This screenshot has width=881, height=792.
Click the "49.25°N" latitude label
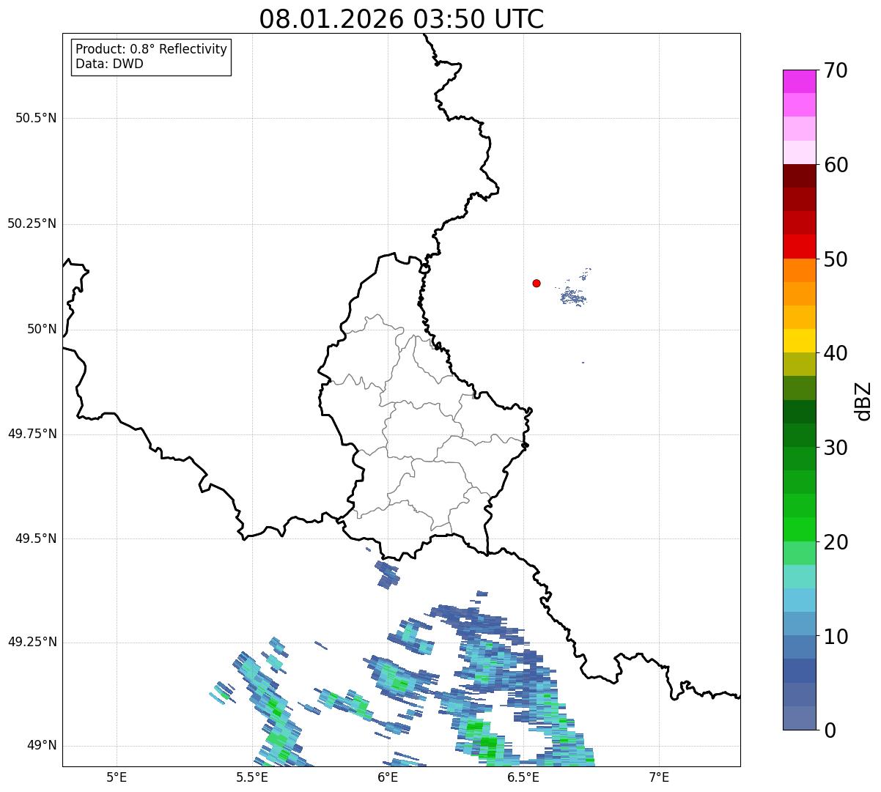coord(32,642)
